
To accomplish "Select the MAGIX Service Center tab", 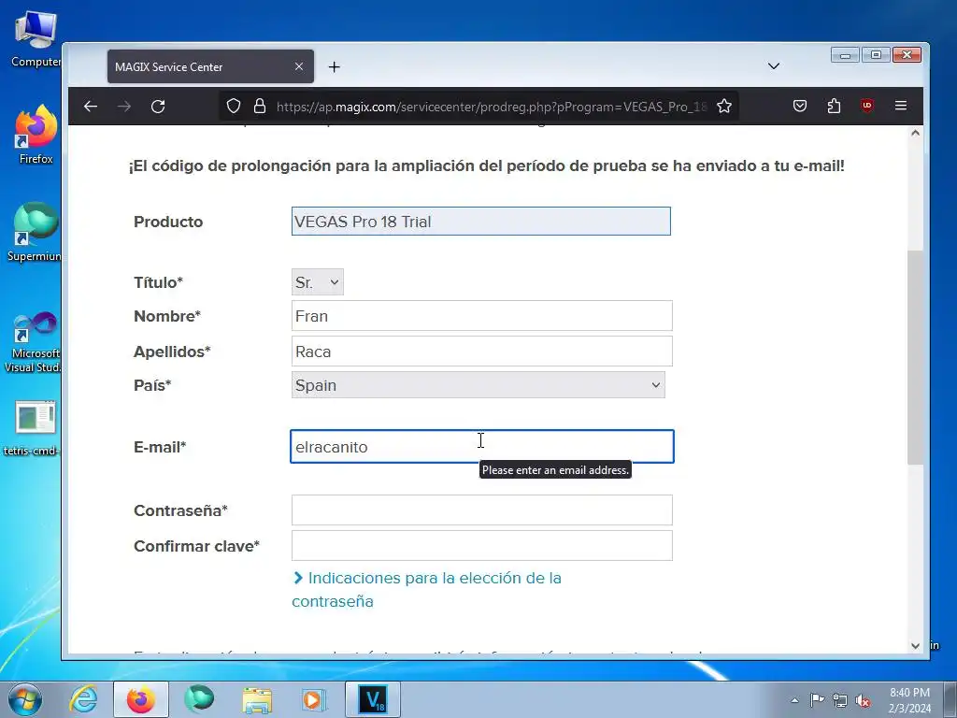I will (210, 66).
